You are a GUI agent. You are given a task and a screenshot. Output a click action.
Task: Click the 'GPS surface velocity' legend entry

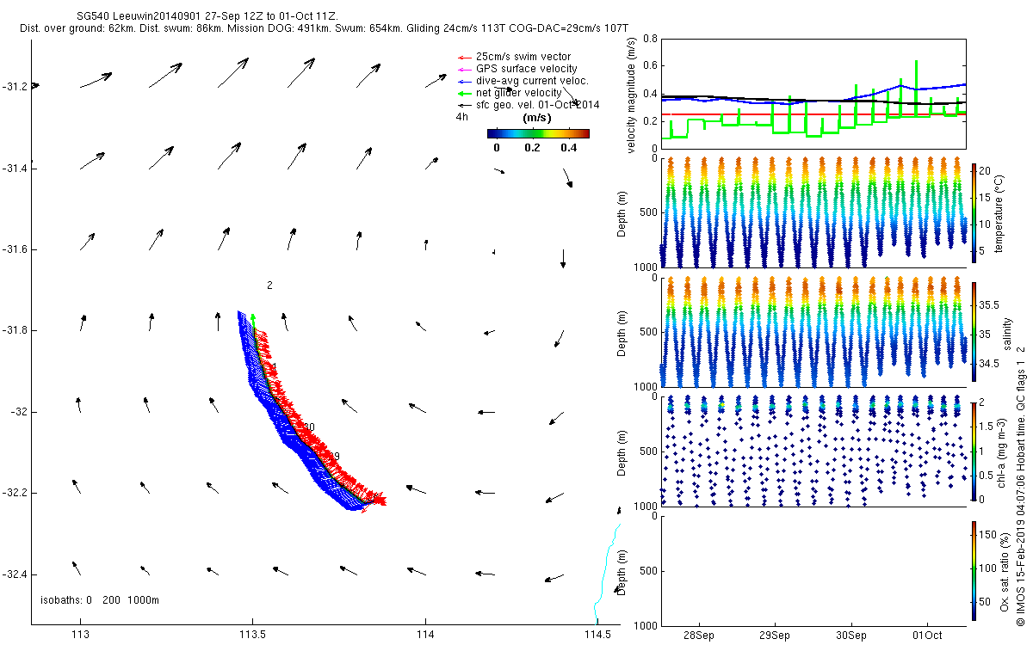pyautogui.click(x=526, y=69)
